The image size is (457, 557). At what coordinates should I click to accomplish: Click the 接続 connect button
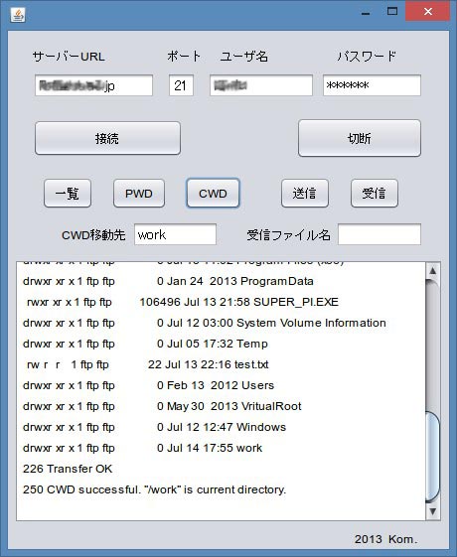(x=107, y=138)
